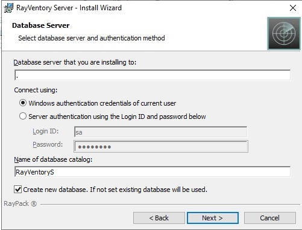Viewport: 302px width, 230px height.
Task: Select Server authentication using Login ID option
Action: point(23,116)
